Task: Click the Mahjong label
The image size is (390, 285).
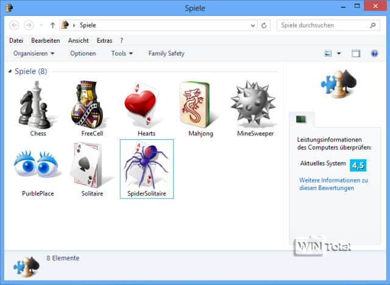Action: 200,134
